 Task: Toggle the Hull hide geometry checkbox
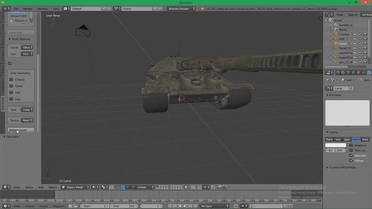click(11, 93)
